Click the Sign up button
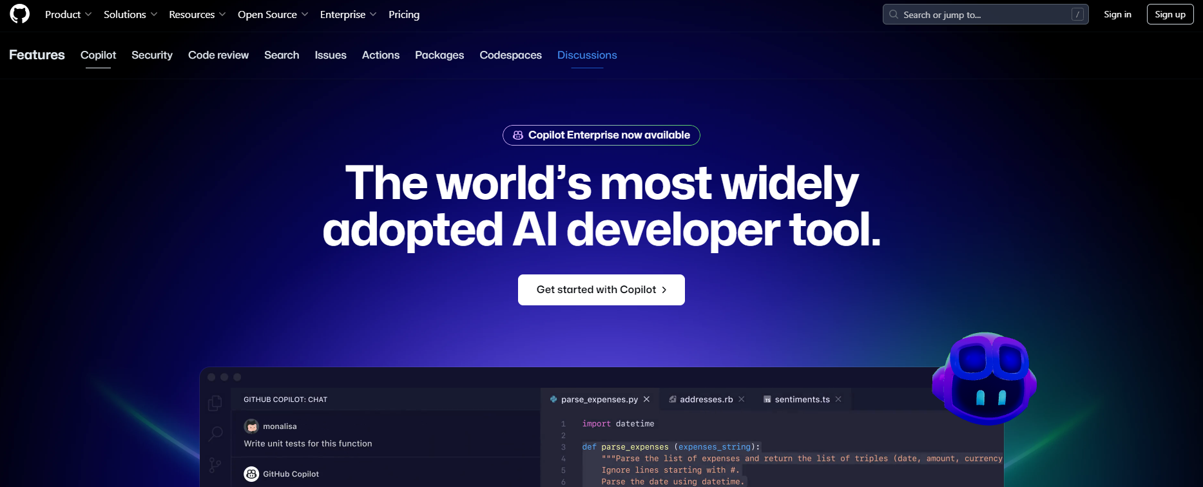This screenshot has height=487, width=1203. [1170, 14]
